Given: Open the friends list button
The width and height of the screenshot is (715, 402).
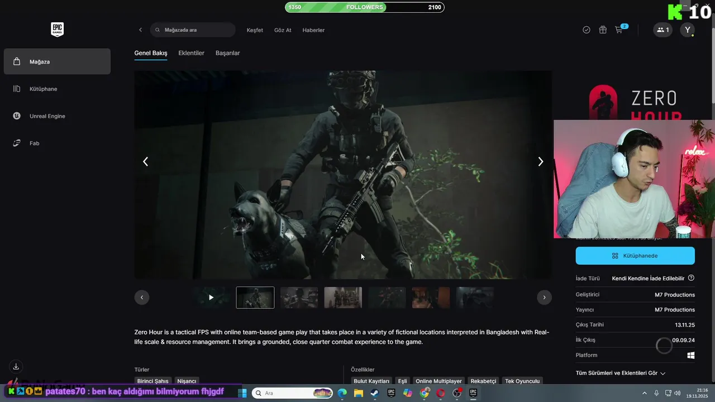Looking at the screenshot, I should [663, 30].
